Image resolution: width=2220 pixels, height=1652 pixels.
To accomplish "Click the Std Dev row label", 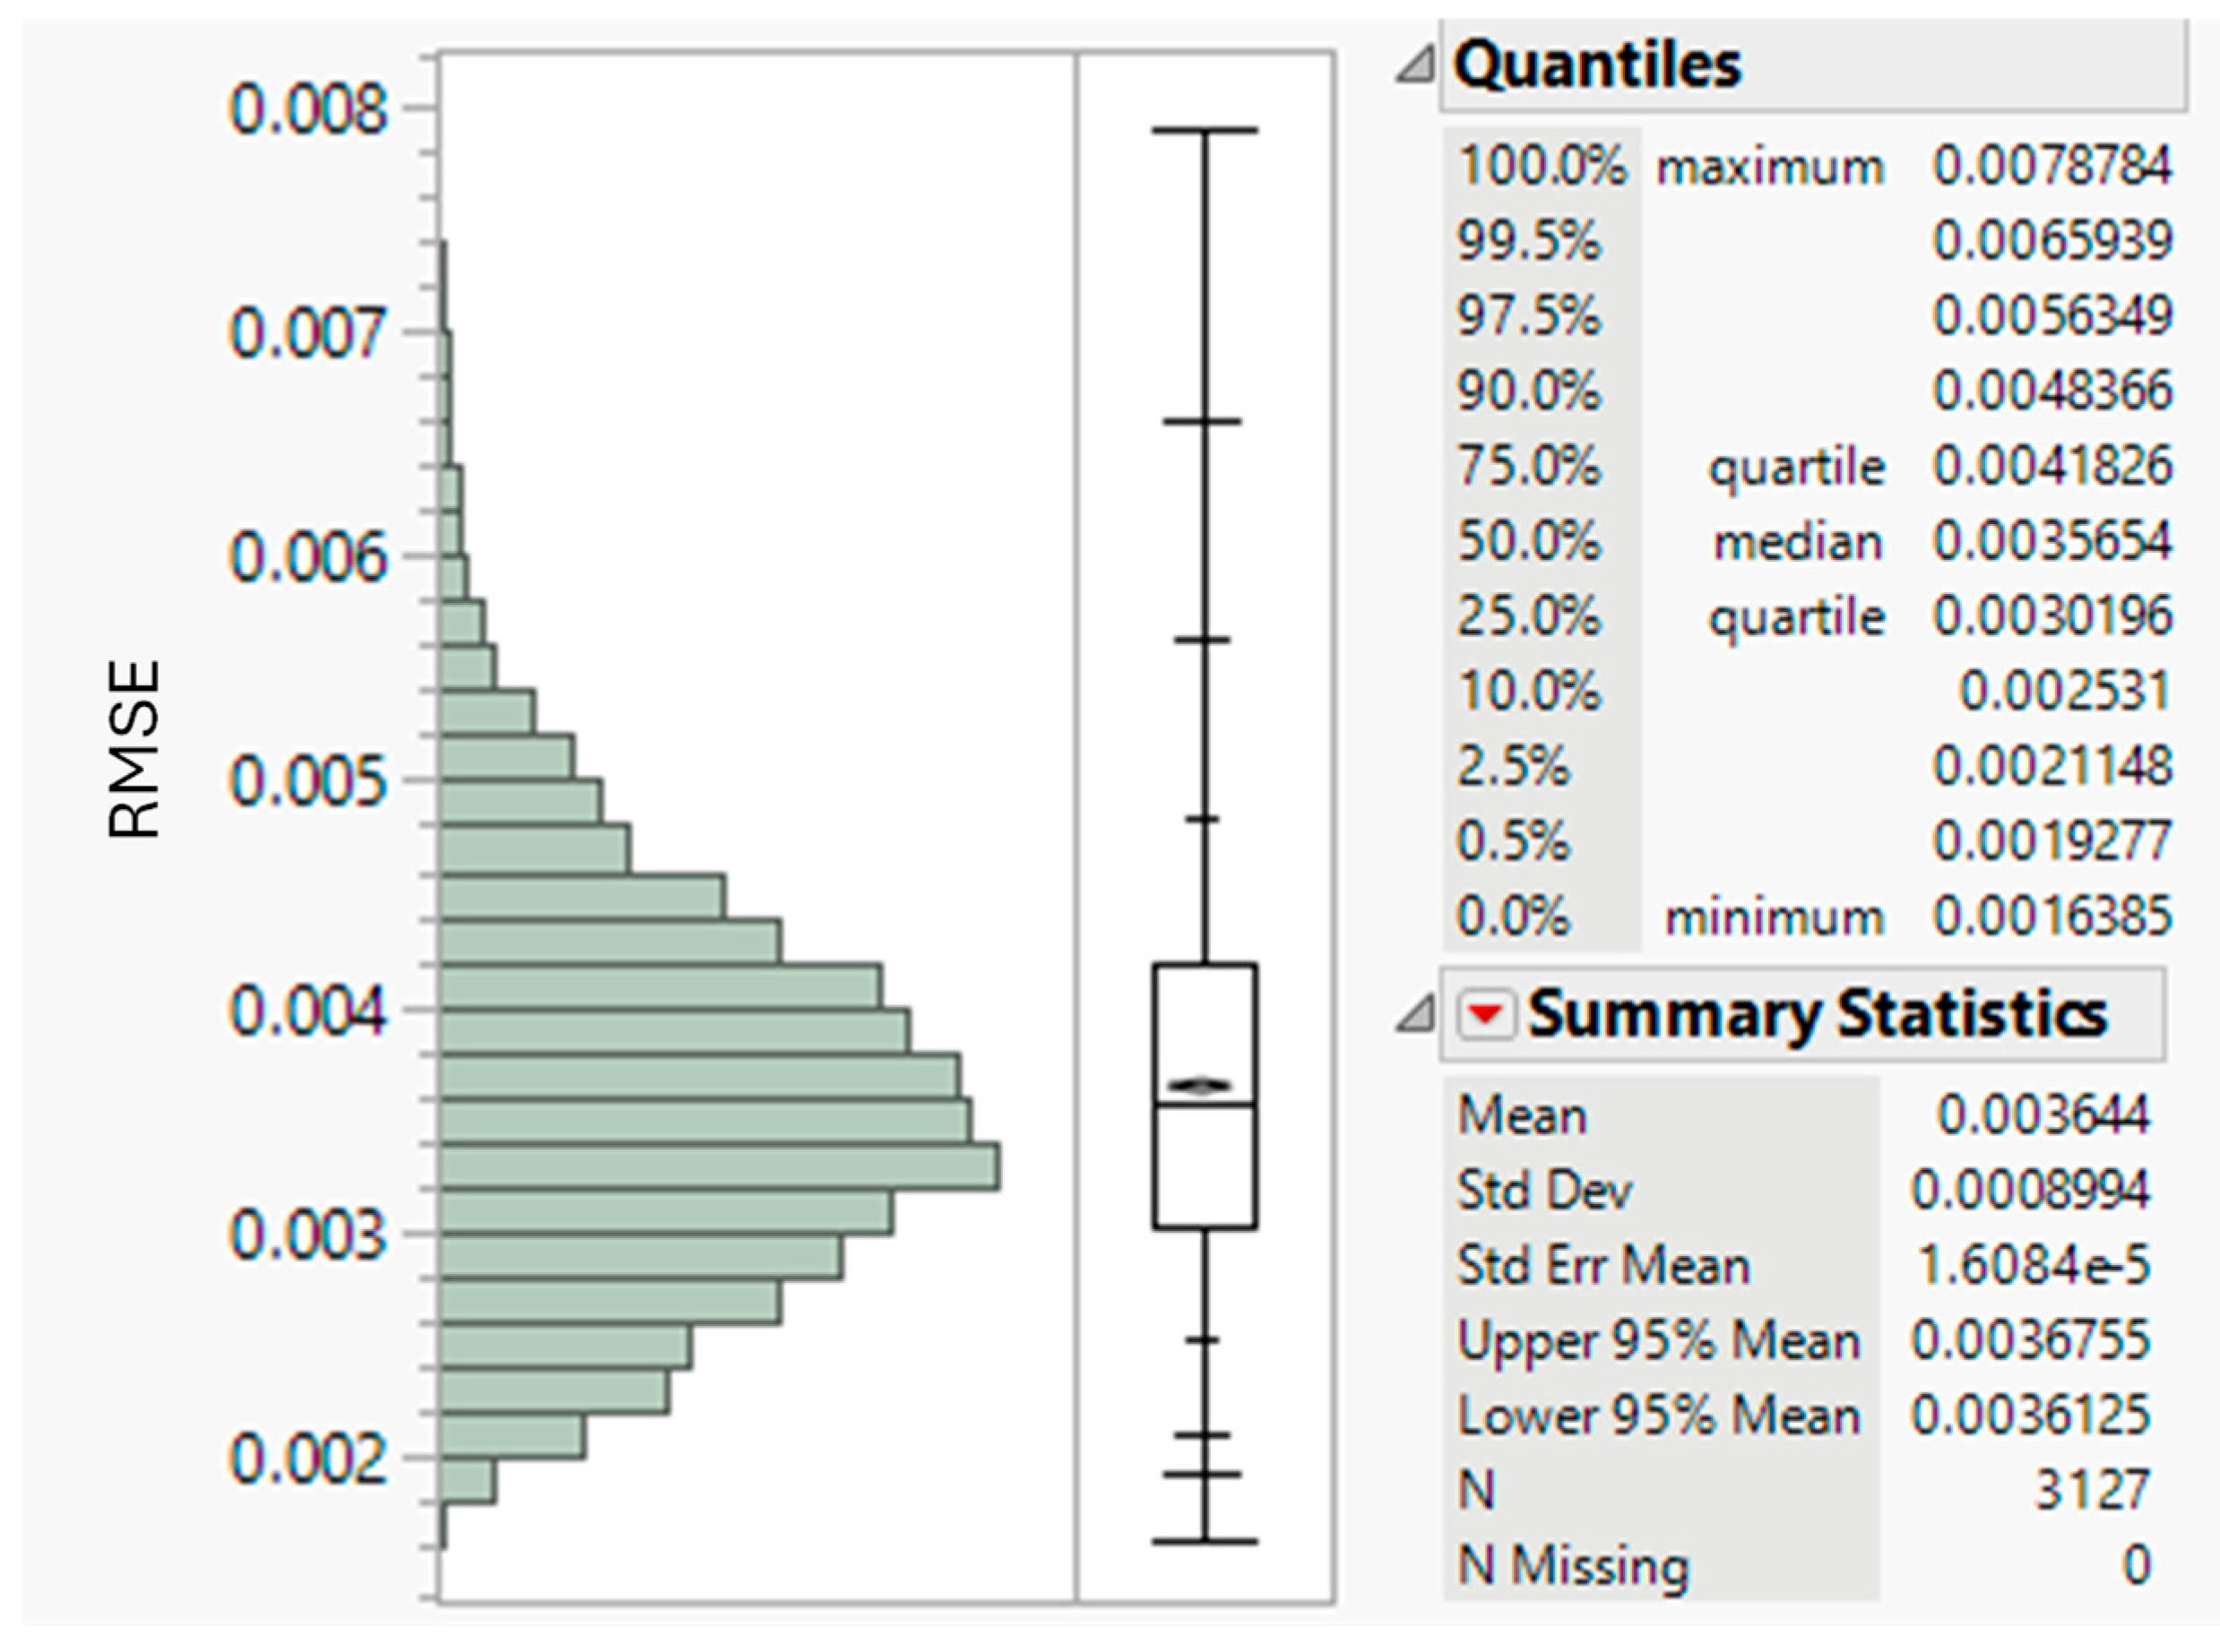I will (1543, 1191).
